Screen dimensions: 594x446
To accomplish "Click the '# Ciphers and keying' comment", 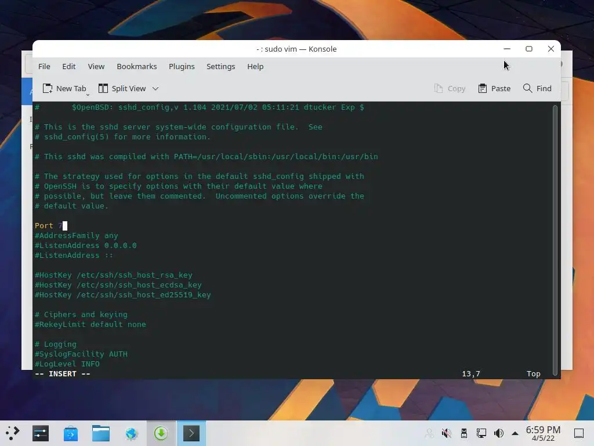I will click(x=81, y=314).
